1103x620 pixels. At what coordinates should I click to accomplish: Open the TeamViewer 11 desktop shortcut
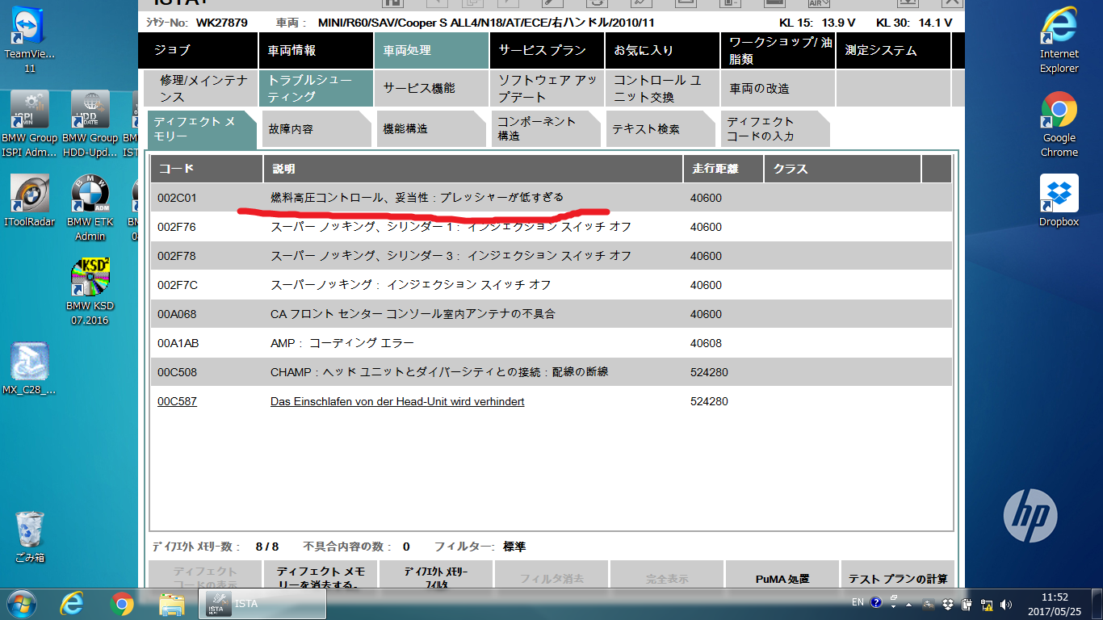tap(30, 36)
